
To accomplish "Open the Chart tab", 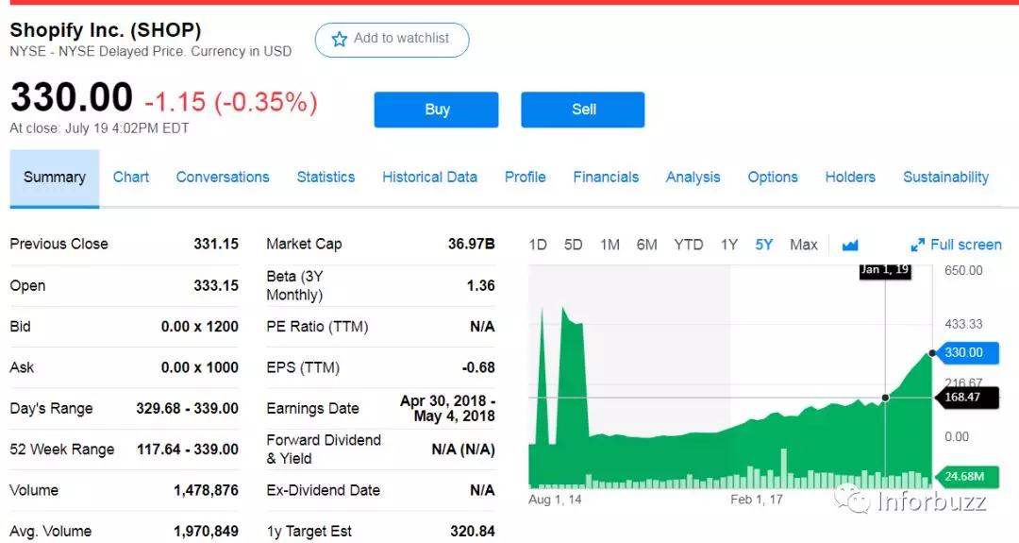I will [131, 178].
